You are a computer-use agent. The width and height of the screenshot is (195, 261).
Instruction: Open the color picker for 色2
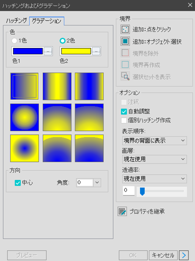pyautogui.click(x=96, y=51)
